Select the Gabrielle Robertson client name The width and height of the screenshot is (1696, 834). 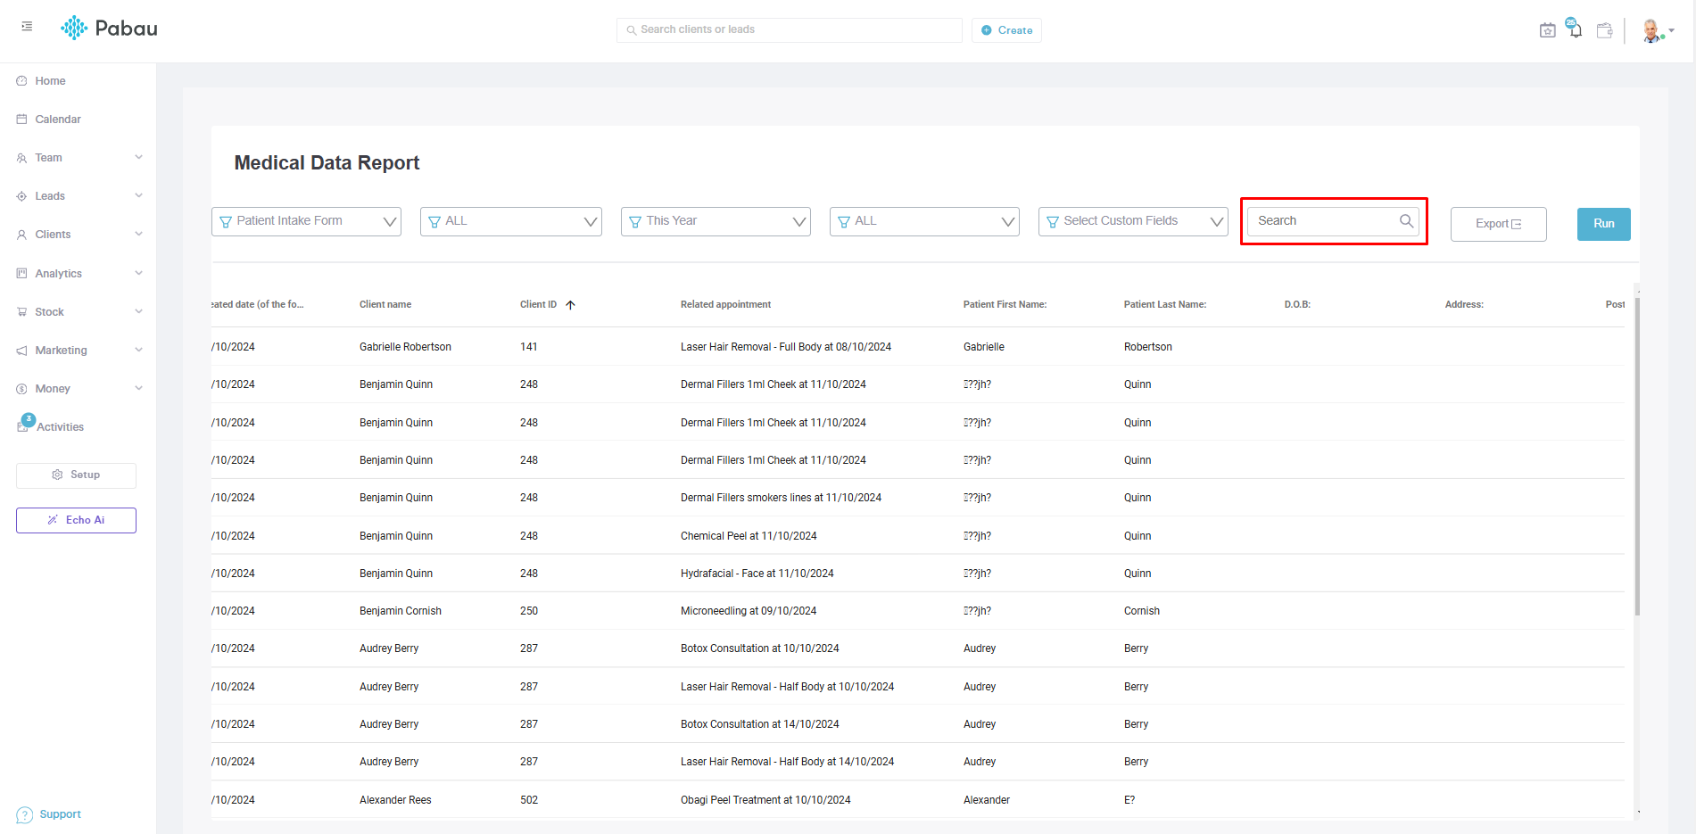405,347
